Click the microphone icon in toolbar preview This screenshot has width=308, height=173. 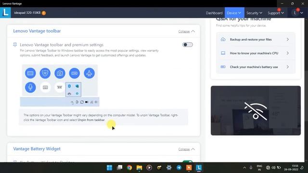[x=30, y=87]
